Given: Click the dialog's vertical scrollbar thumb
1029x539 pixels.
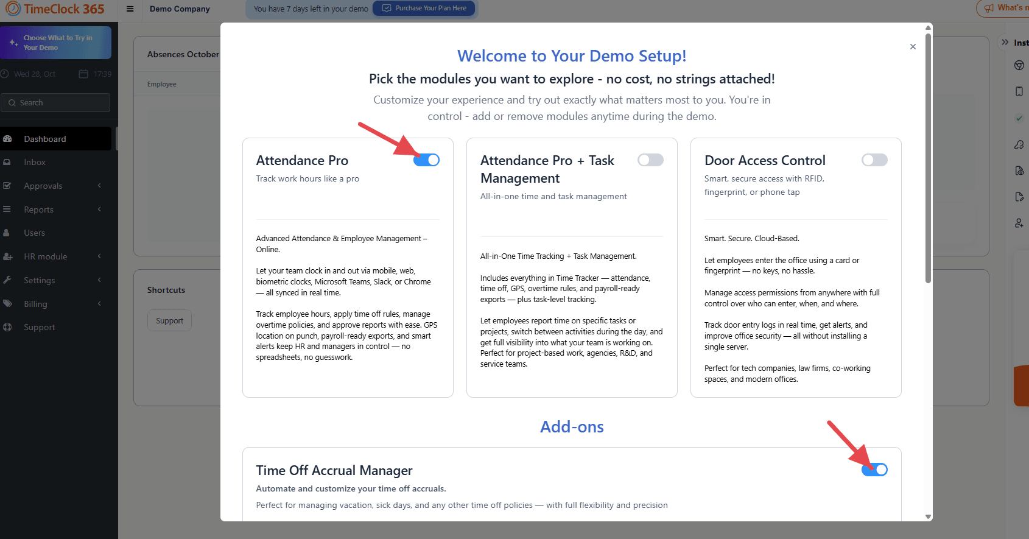Looking at the screenshot, I should tap(928, 158).
